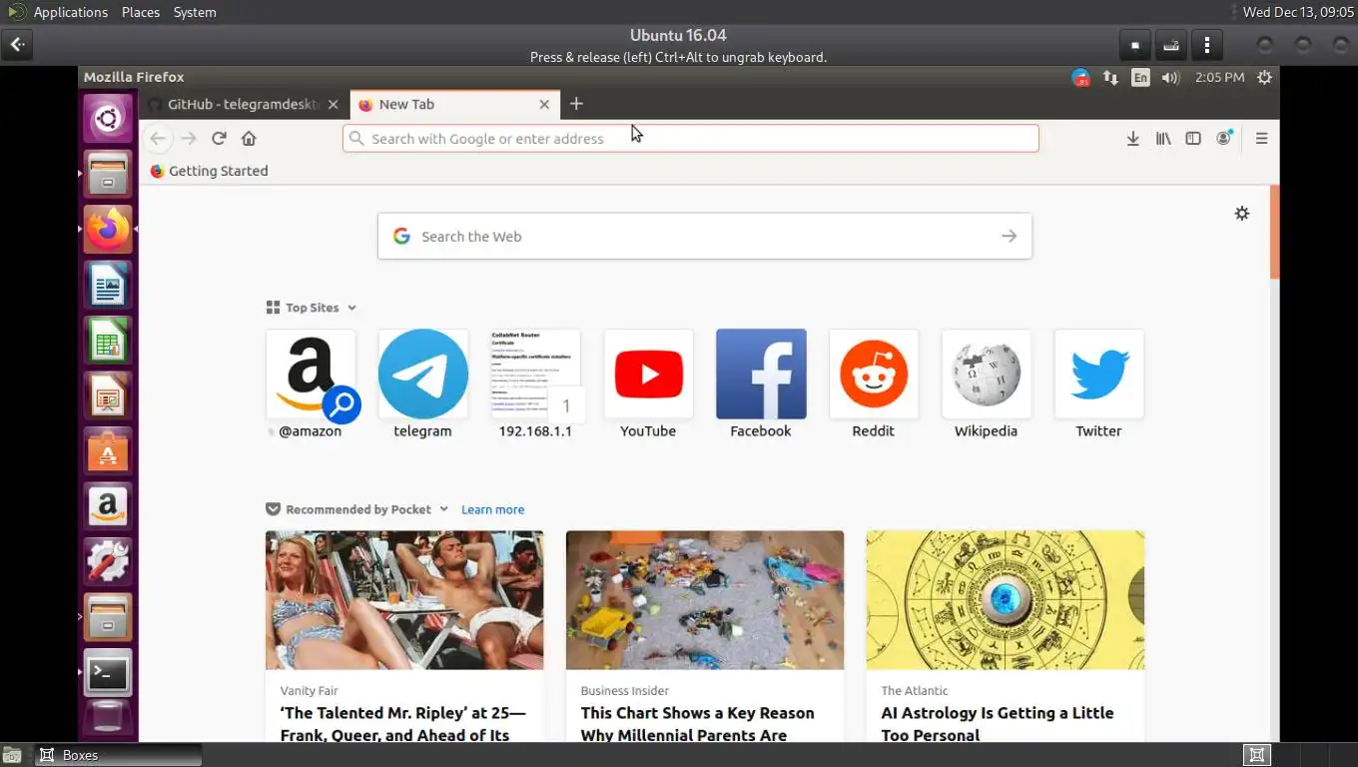The image size is (1358, 767).
Task: Reload the current page
Action: (x=219, y=139)
